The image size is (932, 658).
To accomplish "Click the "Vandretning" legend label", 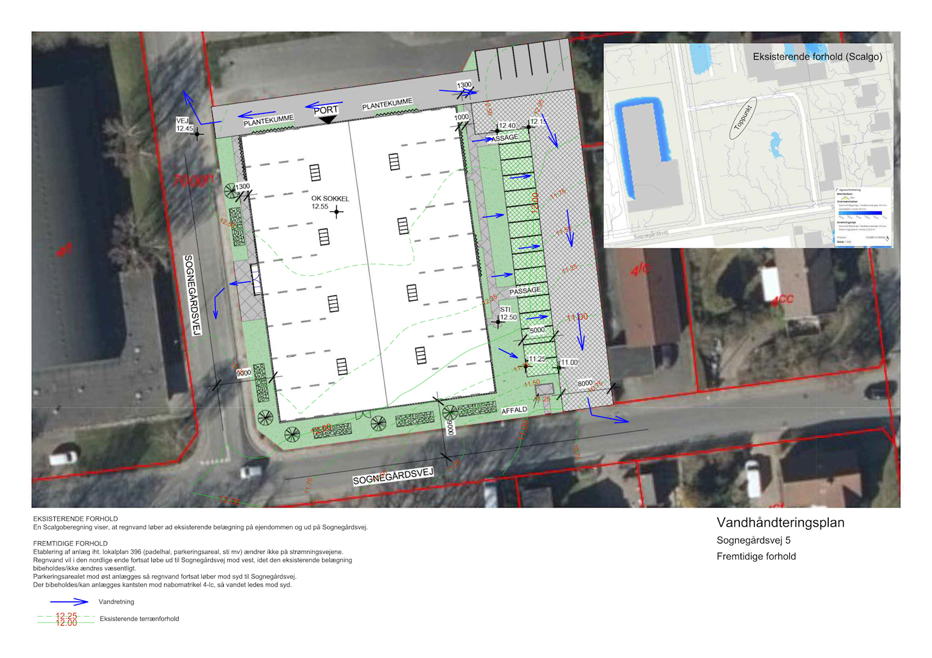I will [116, 602].
